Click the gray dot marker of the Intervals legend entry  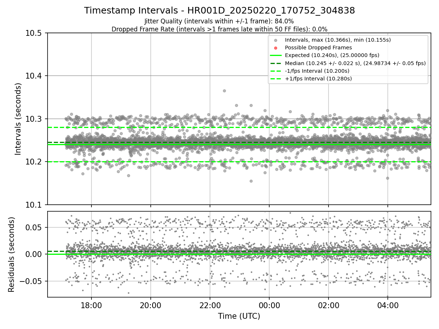point(275,40)
